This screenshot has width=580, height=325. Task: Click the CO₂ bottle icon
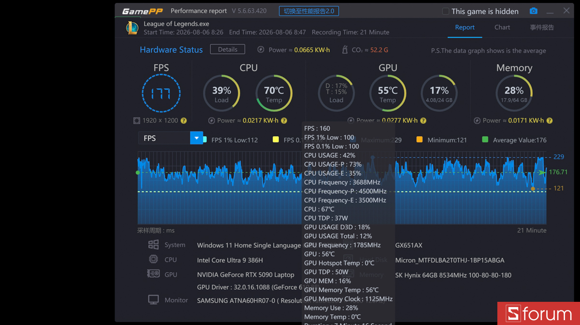[x=345, y=50]
